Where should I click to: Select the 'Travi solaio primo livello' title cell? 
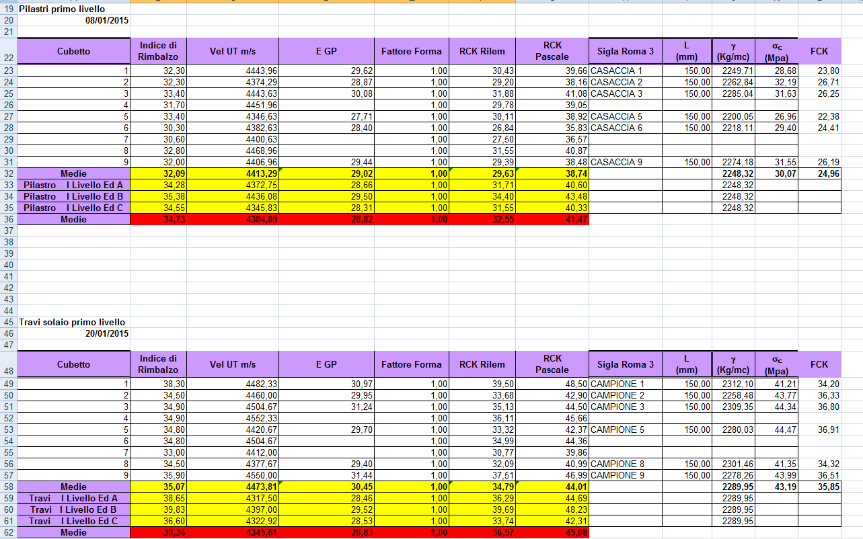click(73, 322)
